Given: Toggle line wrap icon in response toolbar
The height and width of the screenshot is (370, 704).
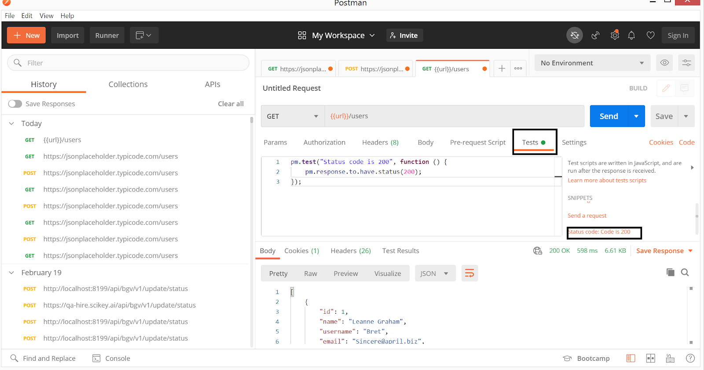Looking at the screenshot, I should (x=469, y=273).
